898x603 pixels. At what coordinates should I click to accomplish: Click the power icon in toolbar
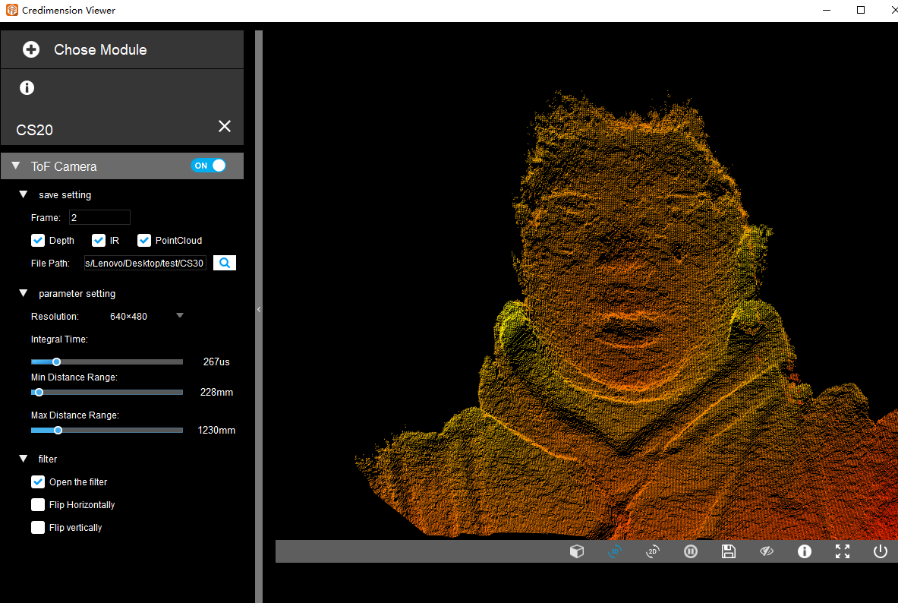pyautogui.click(x=881, y=551)
